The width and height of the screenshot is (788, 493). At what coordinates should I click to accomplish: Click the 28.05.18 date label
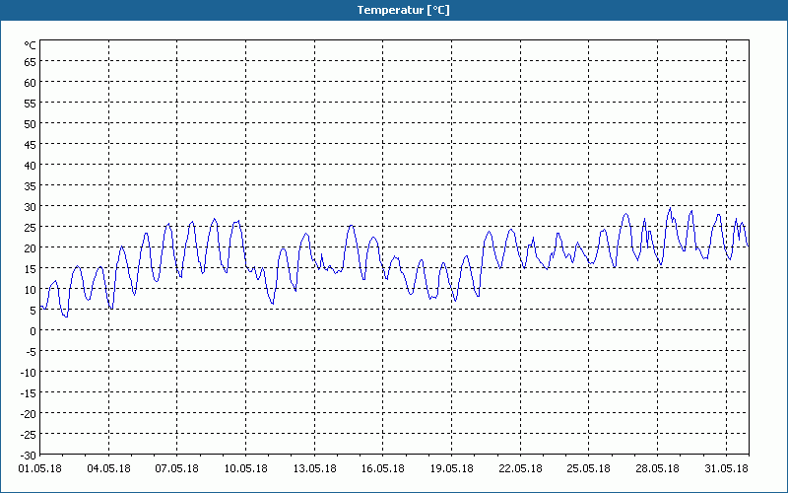pos(657,469)
